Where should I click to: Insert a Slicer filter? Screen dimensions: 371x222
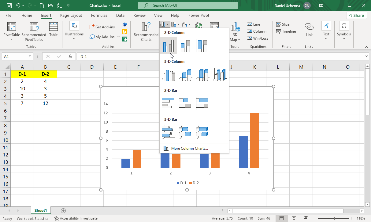coord(283,24)
